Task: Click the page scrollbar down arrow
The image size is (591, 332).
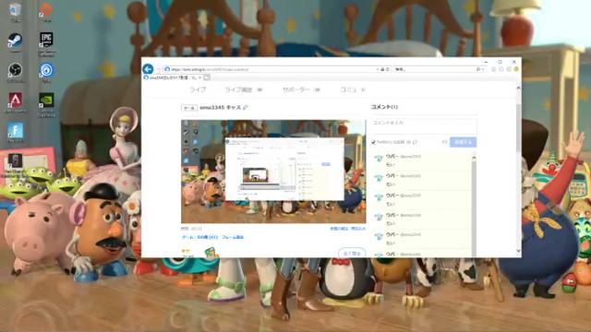Action: 519,251
